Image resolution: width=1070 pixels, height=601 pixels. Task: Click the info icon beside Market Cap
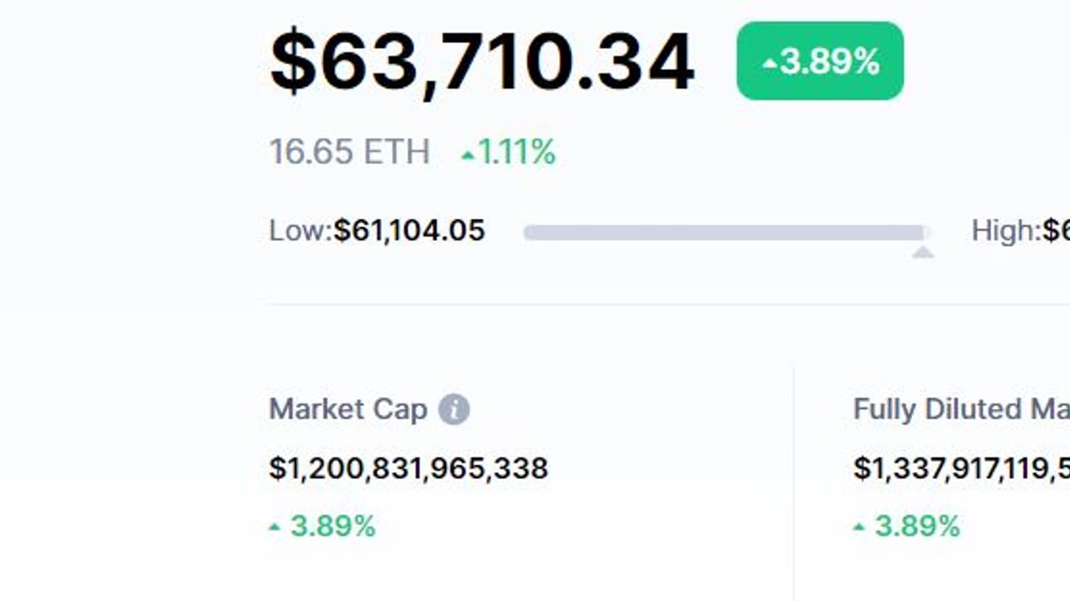pyautogui.click(x=453, y=409)
